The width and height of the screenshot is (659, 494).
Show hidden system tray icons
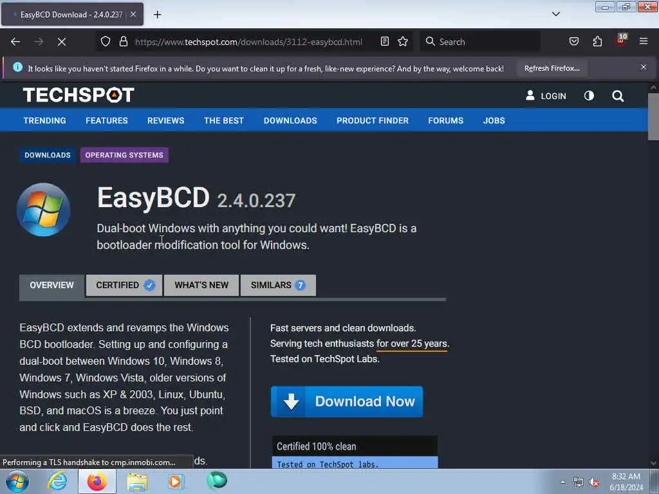pyautogui.click(x=562, y=482)
